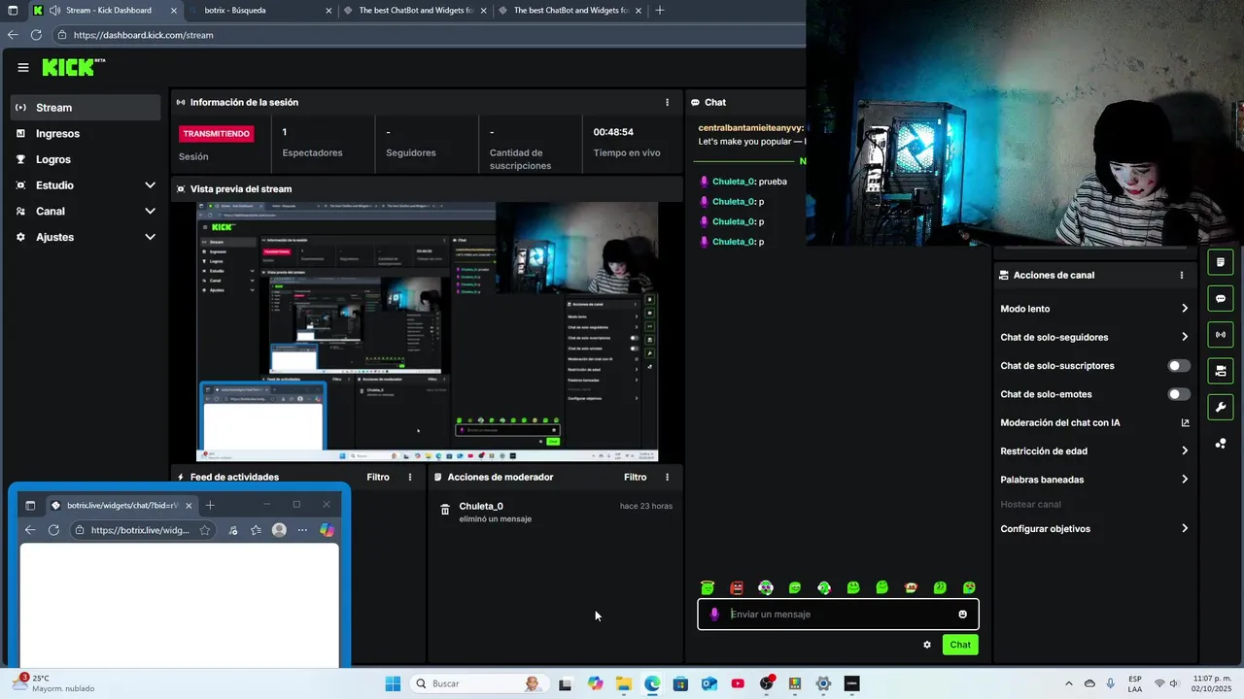
Task: Click the wrench icon in right sidebar
Action: (x=1220, y=407)
